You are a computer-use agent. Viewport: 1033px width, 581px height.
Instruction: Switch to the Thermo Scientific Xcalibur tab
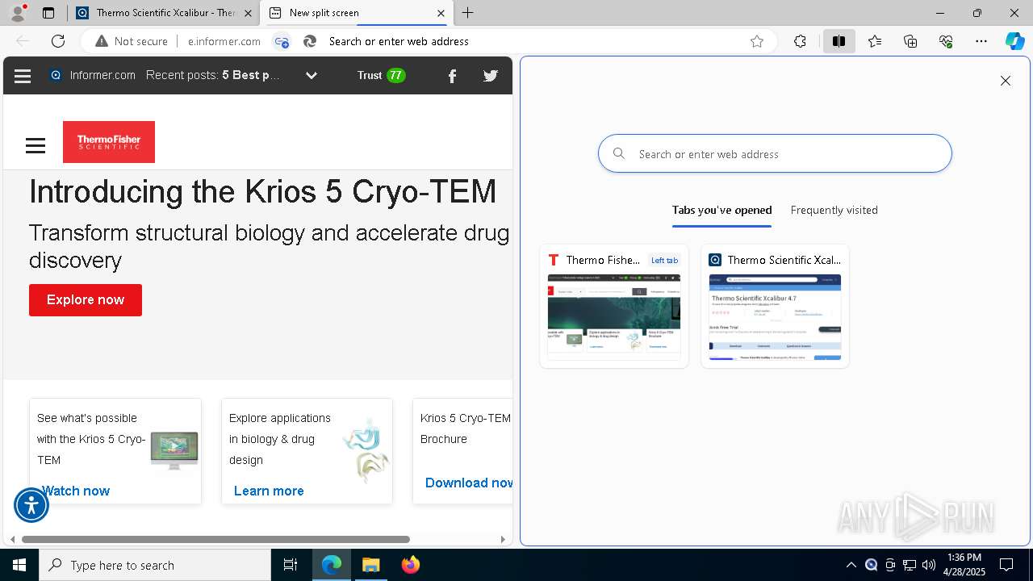[x=165, y=13]
